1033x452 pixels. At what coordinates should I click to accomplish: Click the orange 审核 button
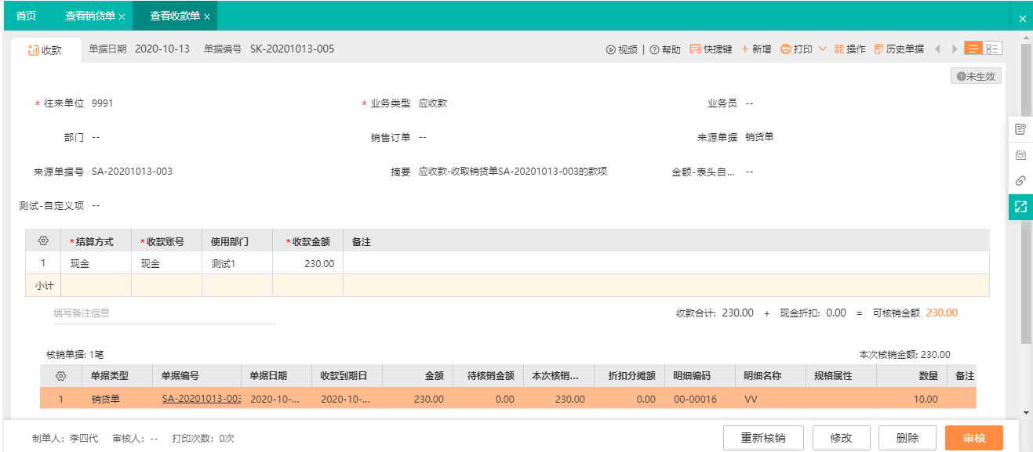[x=974, y=438]
